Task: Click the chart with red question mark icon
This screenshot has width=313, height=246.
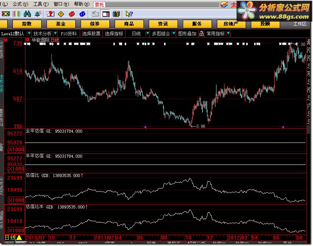Action: [x=50, y=14]
